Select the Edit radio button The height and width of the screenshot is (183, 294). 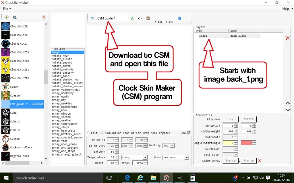pyautogui.click(x=88, y=133)
